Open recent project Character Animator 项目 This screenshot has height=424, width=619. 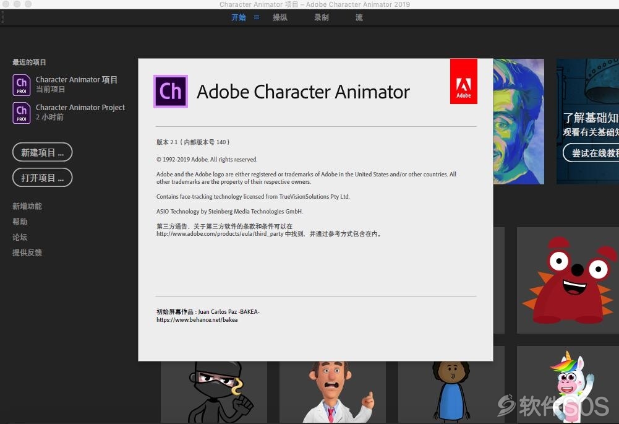click(77, 80)
